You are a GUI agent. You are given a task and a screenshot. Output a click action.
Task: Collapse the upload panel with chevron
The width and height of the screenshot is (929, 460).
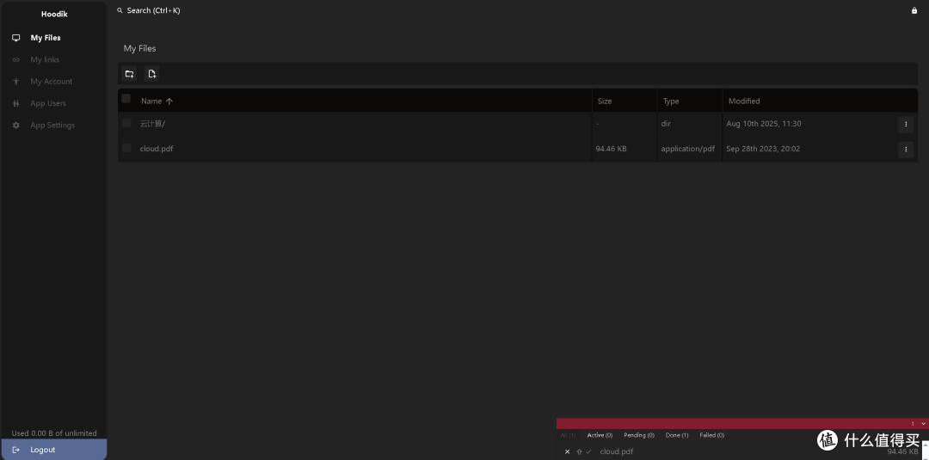[x=923, y=424]
